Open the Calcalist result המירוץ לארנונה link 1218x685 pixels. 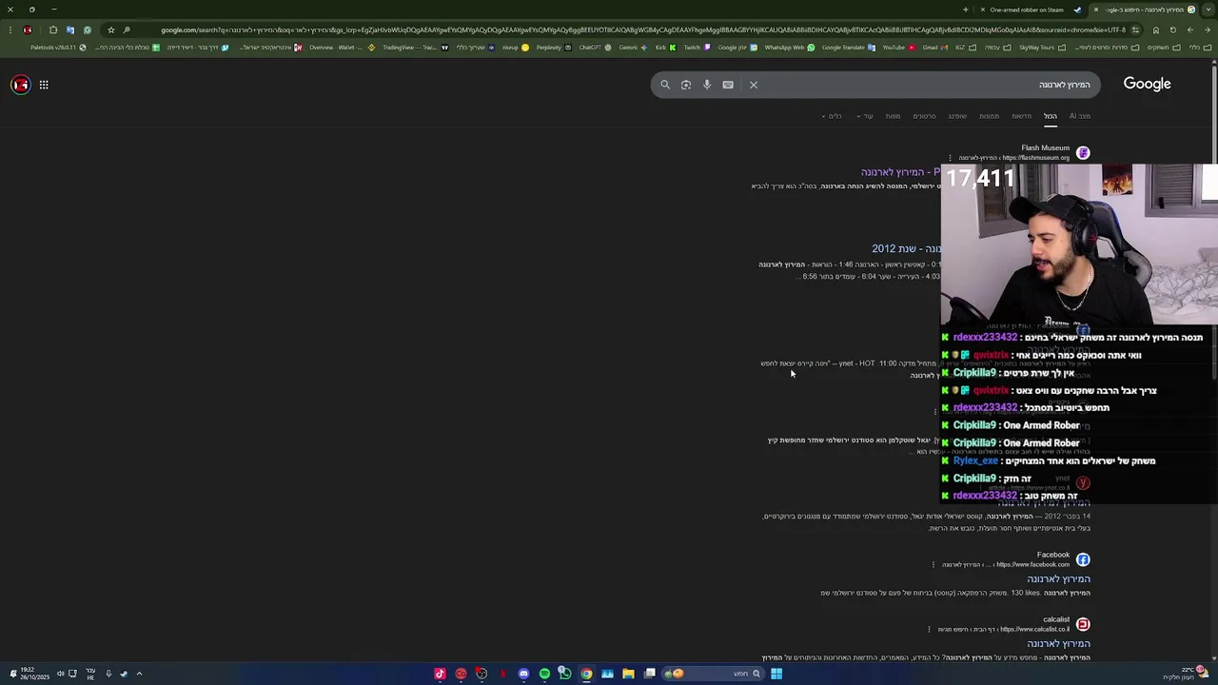1058,643
